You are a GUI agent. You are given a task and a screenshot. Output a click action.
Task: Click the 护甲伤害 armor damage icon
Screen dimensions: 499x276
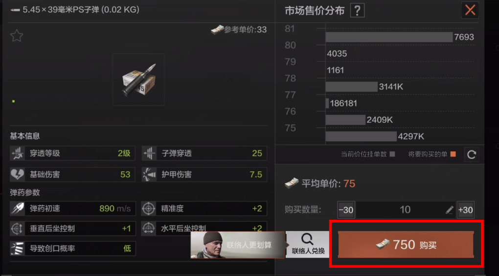(x=149, y=174)
